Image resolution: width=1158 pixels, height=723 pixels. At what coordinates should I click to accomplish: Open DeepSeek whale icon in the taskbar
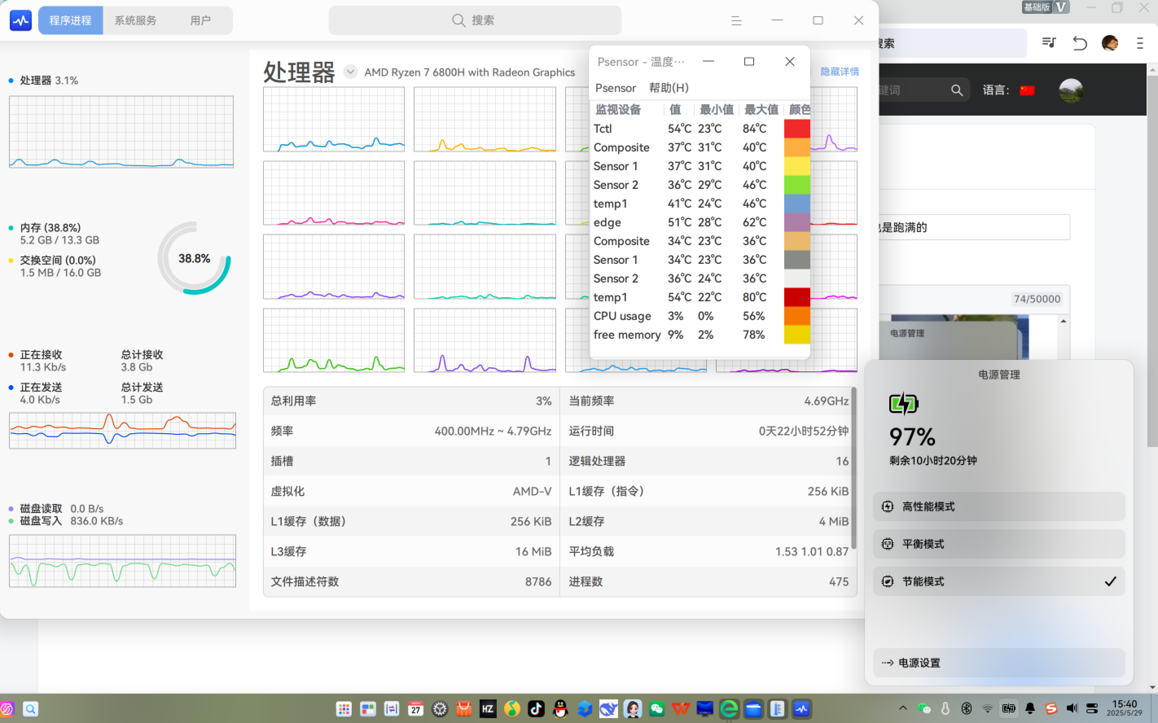pos(609,709)
